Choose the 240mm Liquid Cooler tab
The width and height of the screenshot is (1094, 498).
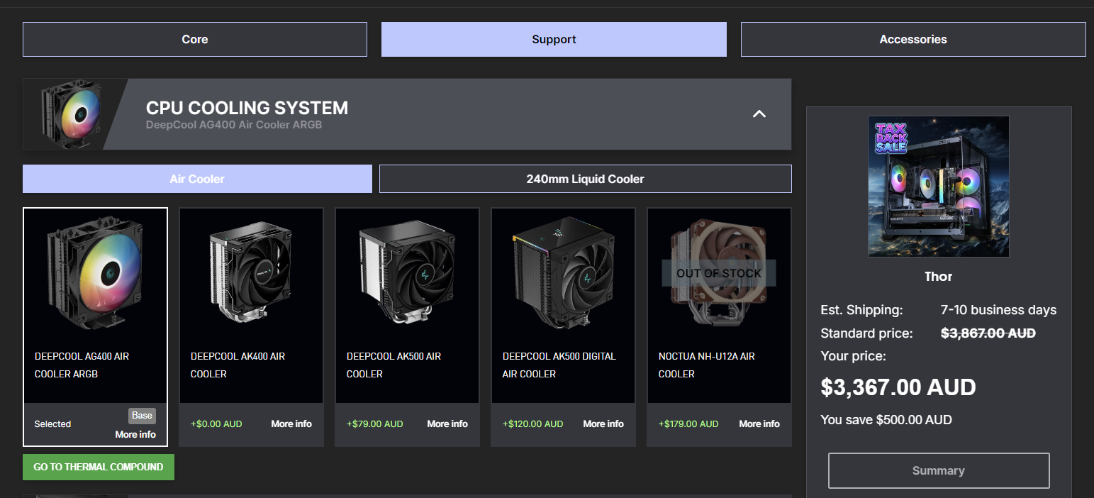586,179
